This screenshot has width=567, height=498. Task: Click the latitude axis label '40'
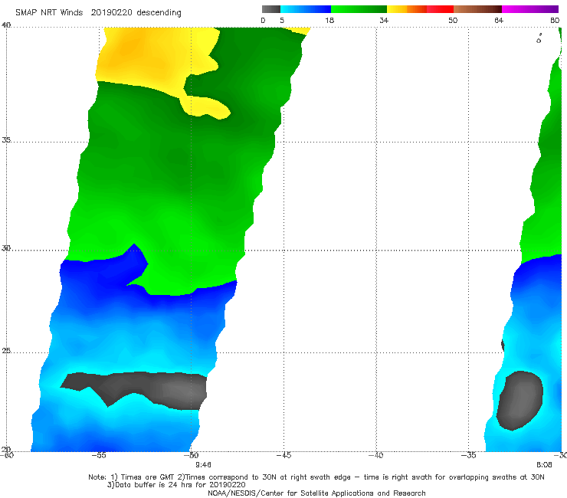coord(6,25)
